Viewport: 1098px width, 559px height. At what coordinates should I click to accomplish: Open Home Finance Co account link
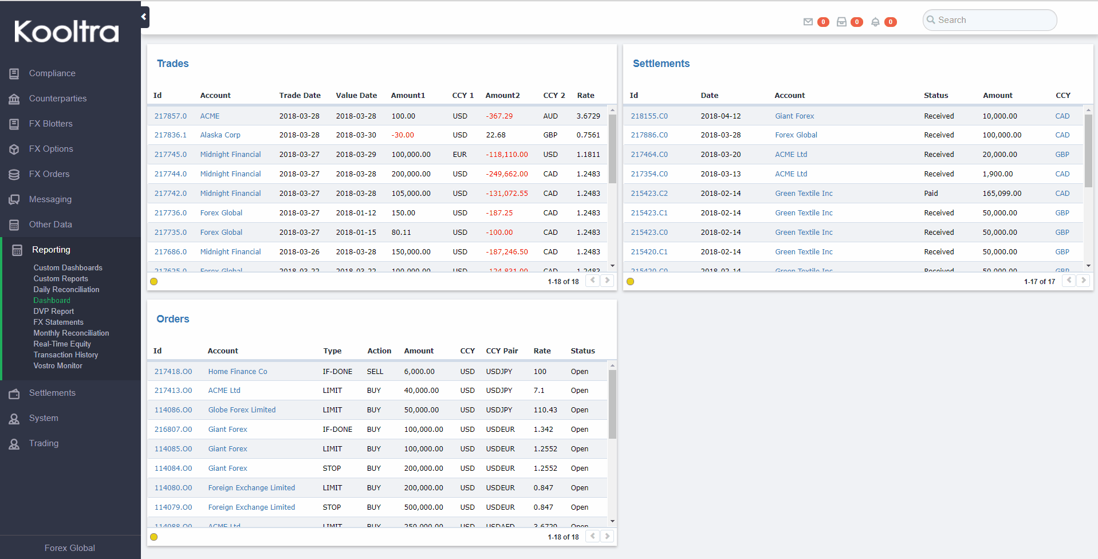(238, 371)
